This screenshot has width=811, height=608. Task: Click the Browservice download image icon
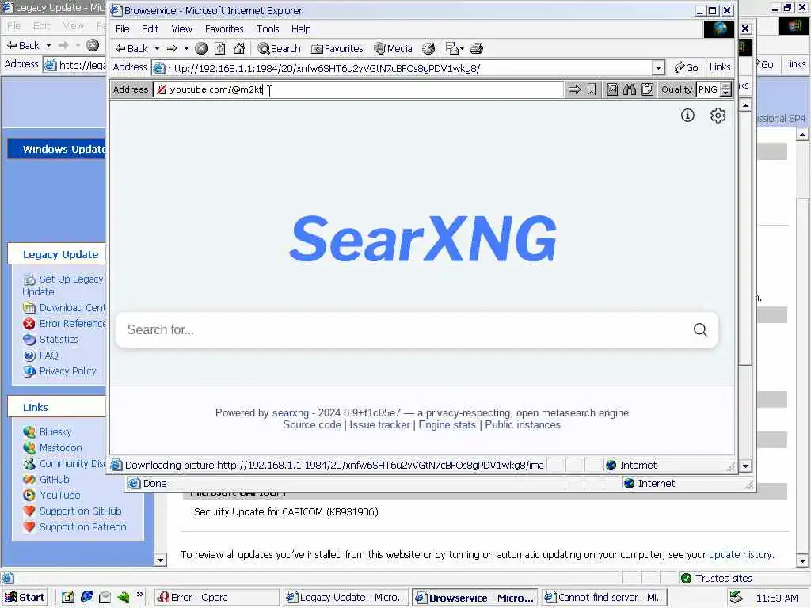click(612, 89)
